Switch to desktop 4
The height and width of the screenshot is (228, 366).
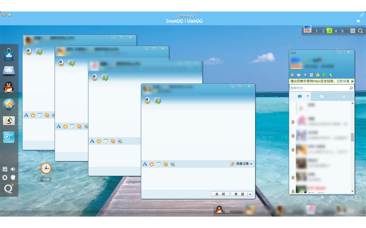coord(336,31)
